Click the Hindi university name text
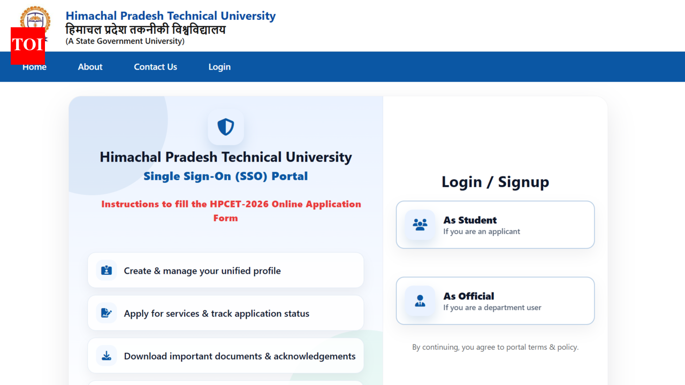Screen dimensions: 685x385 [146, 30]
